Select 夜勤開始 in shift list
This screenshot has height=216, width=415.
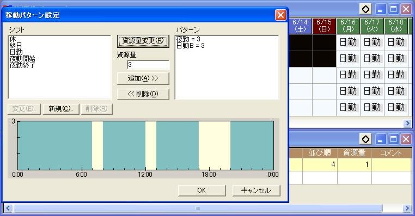[x=22, y=58]
